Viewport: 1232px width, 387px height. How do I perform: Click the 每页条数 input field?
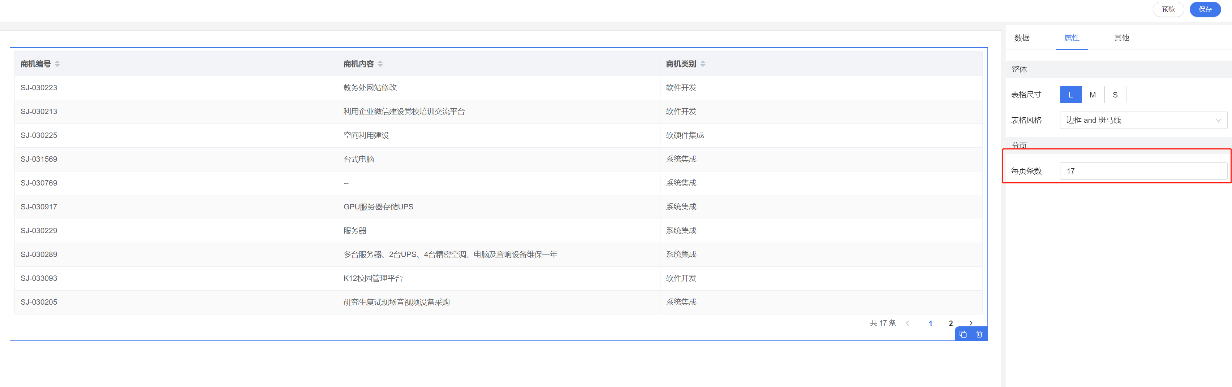[x=1143, y=171]
